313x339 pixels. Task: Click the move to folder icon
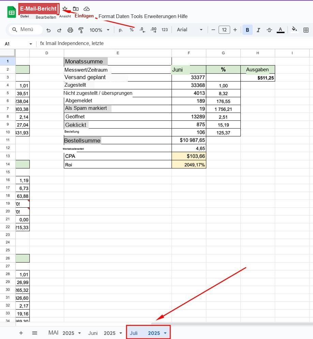[76, 9]
